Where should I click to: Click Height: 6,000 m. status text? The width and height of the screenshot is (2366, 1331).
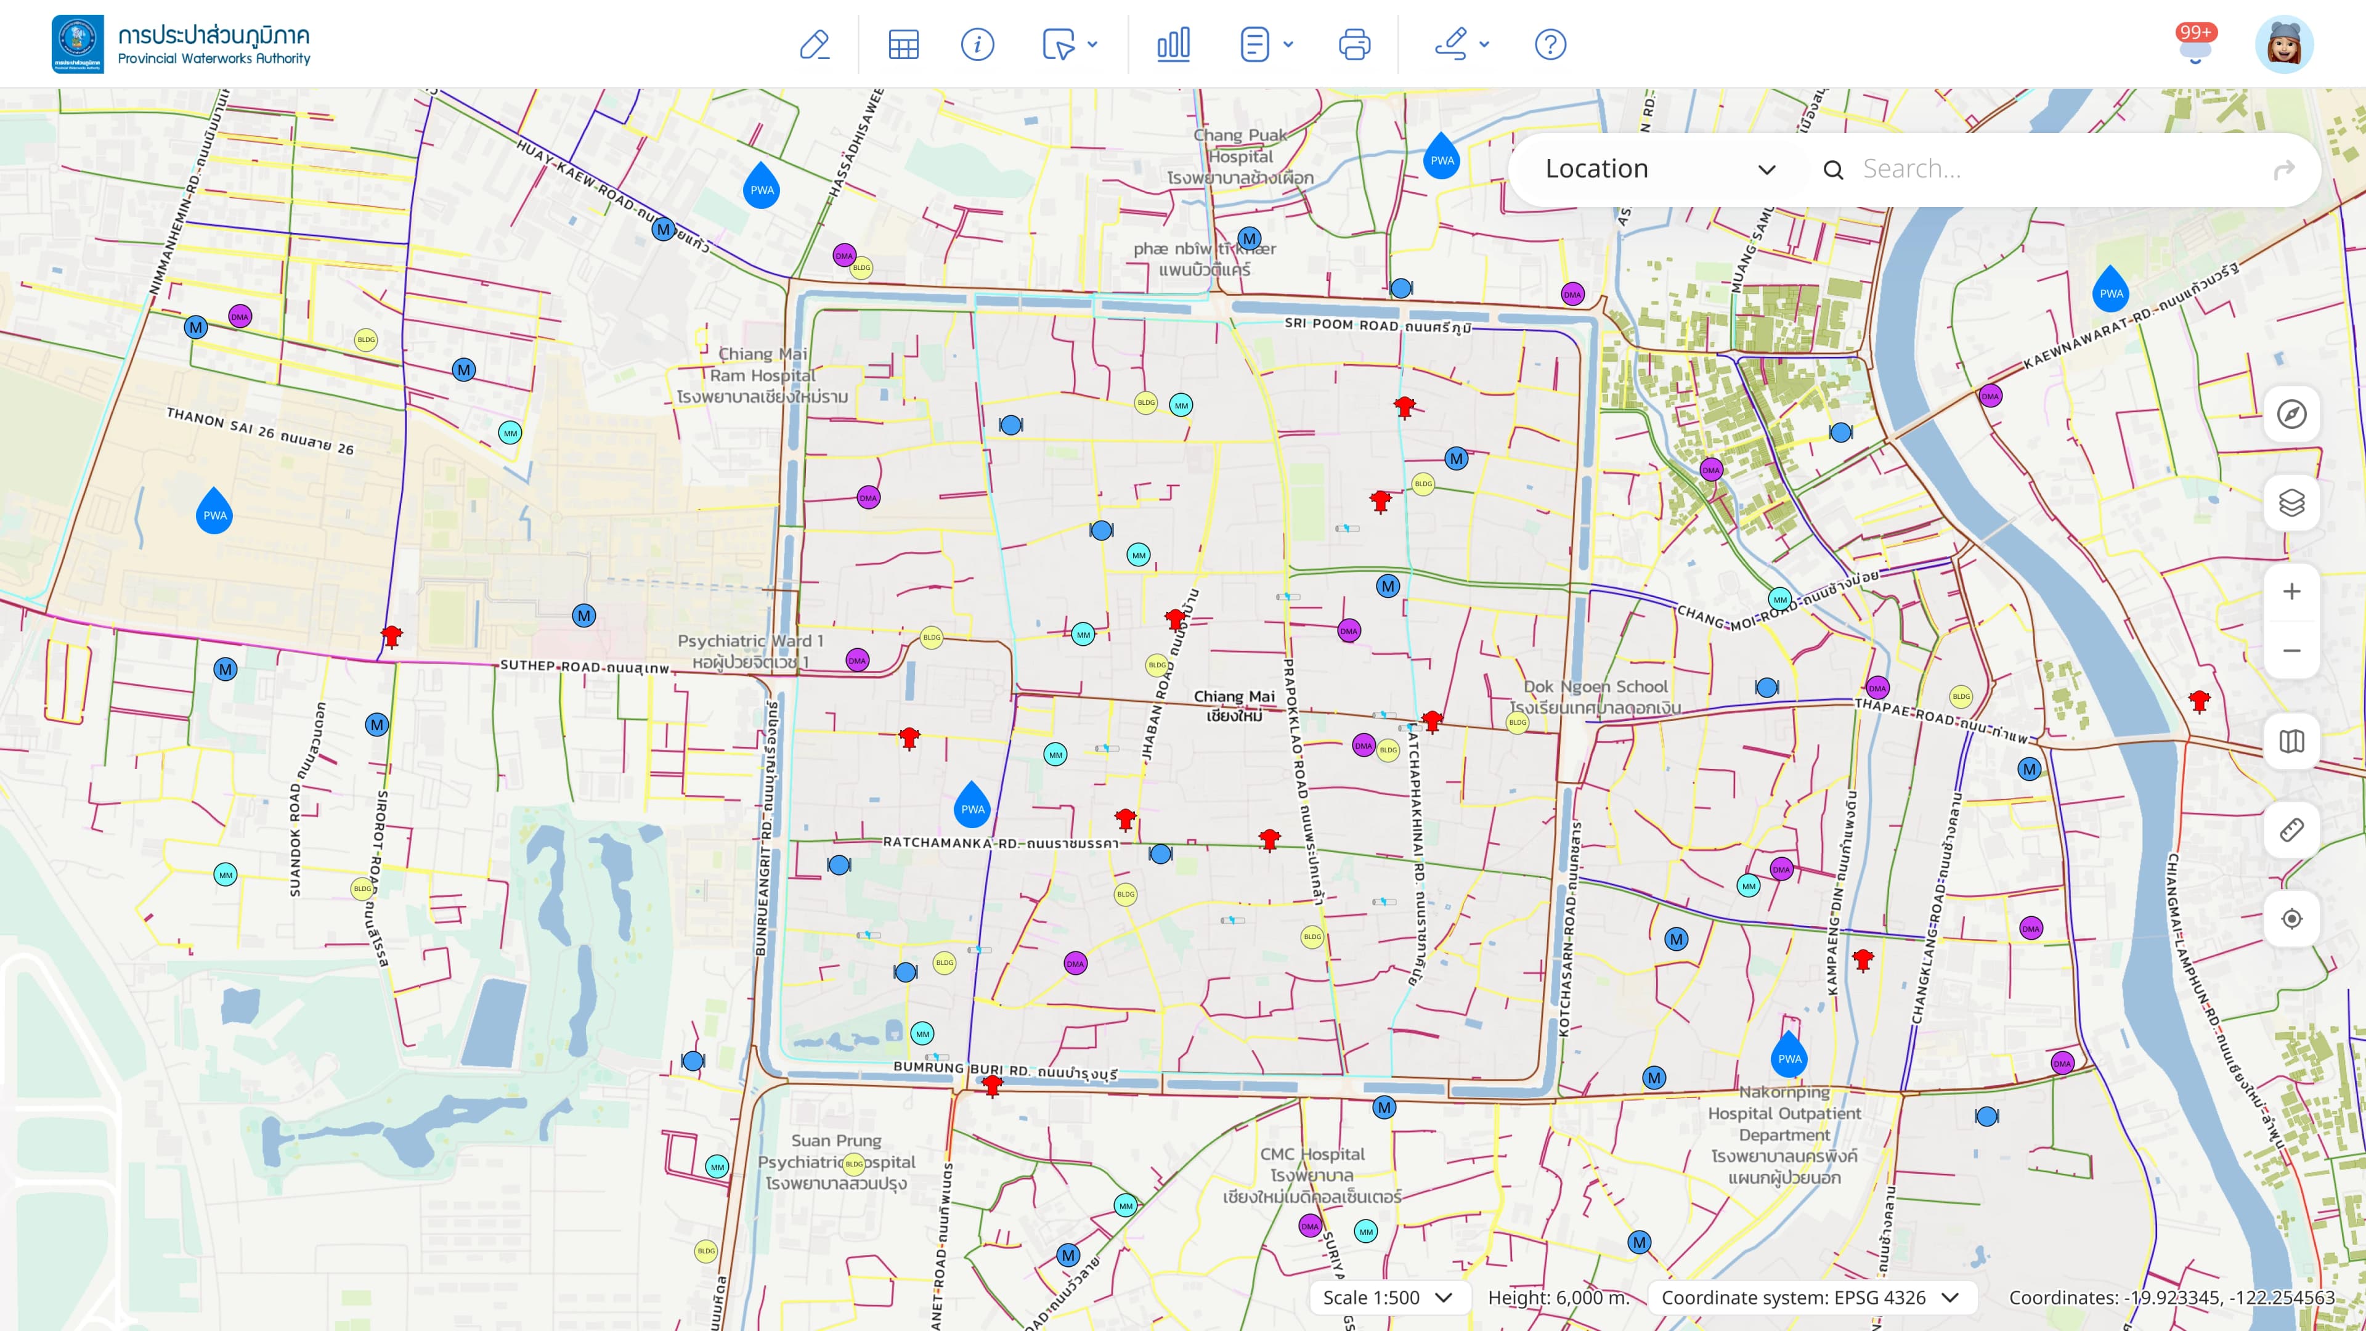[1559, 1298]
